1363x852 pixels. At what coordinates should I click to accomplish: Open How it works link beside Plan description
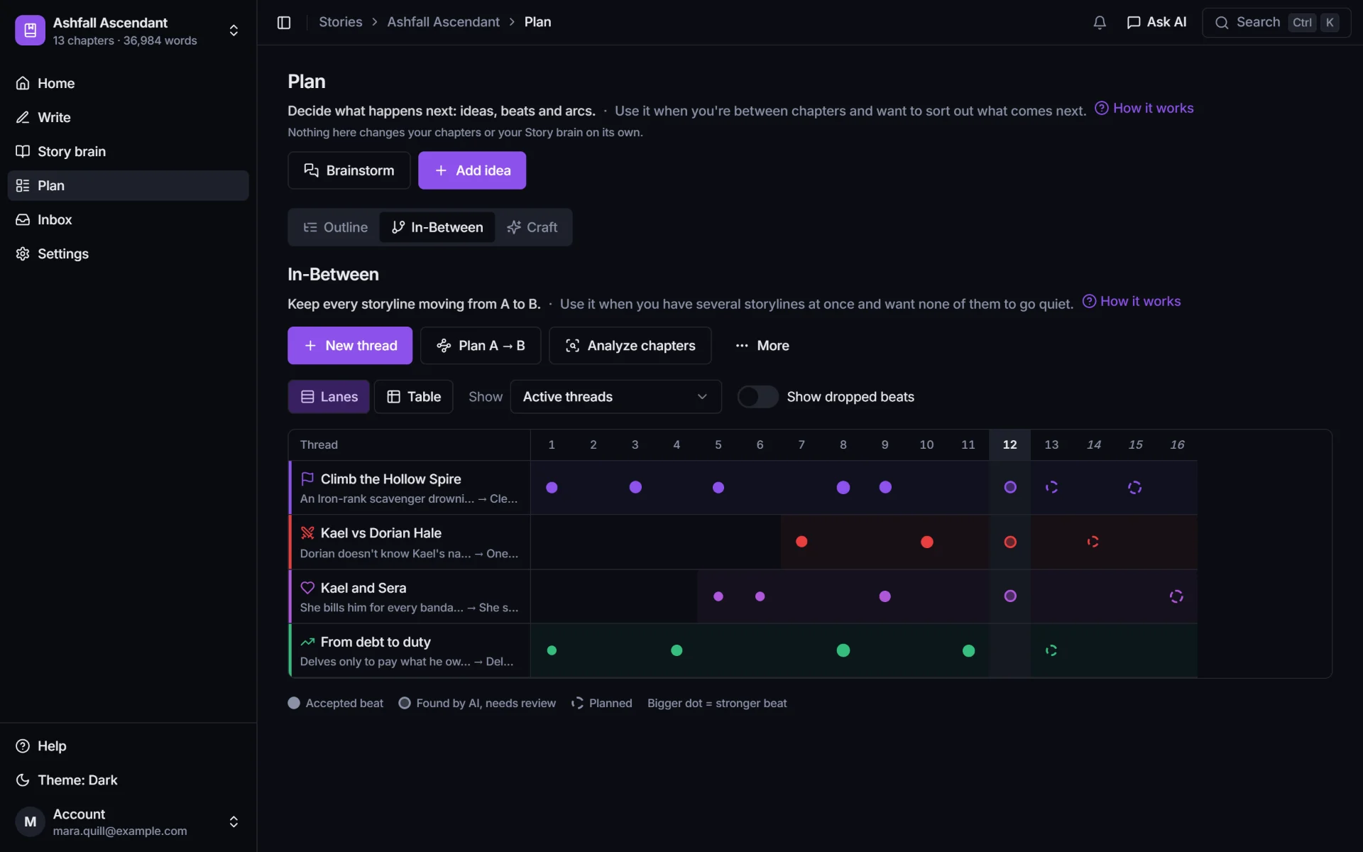[x=1144, y=108]
